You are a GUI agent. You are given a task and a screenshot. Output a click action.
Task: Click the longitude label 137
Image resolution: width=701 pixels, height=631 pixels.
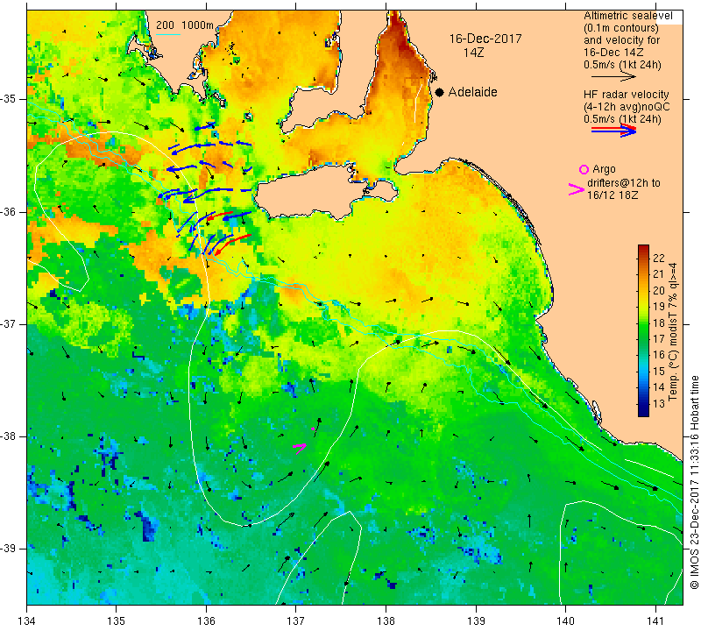[296, 621]
